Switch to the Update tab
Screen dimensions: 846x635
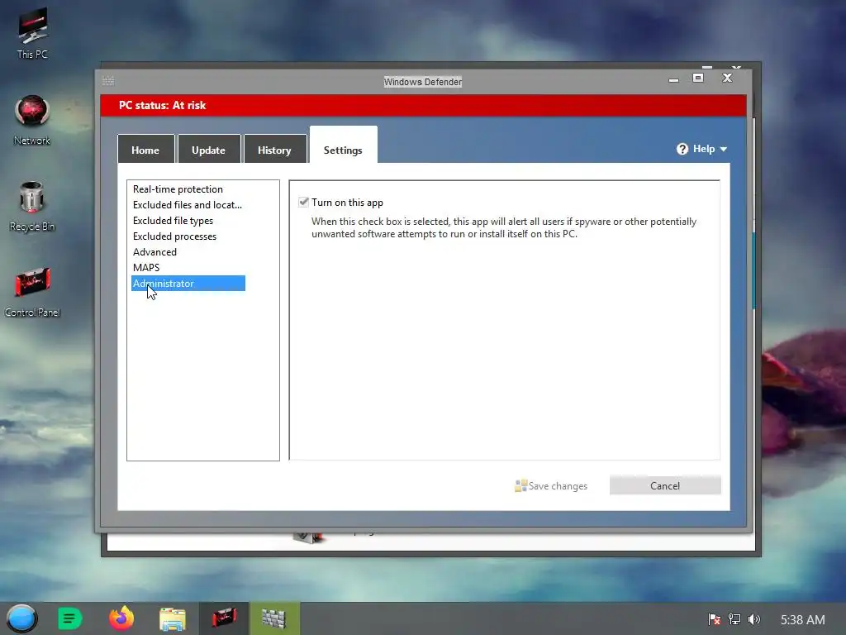(209, 150)
